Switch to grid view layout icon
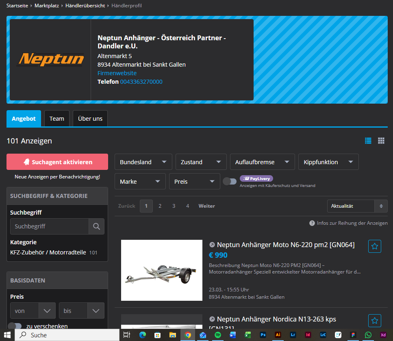 point(381,141)
